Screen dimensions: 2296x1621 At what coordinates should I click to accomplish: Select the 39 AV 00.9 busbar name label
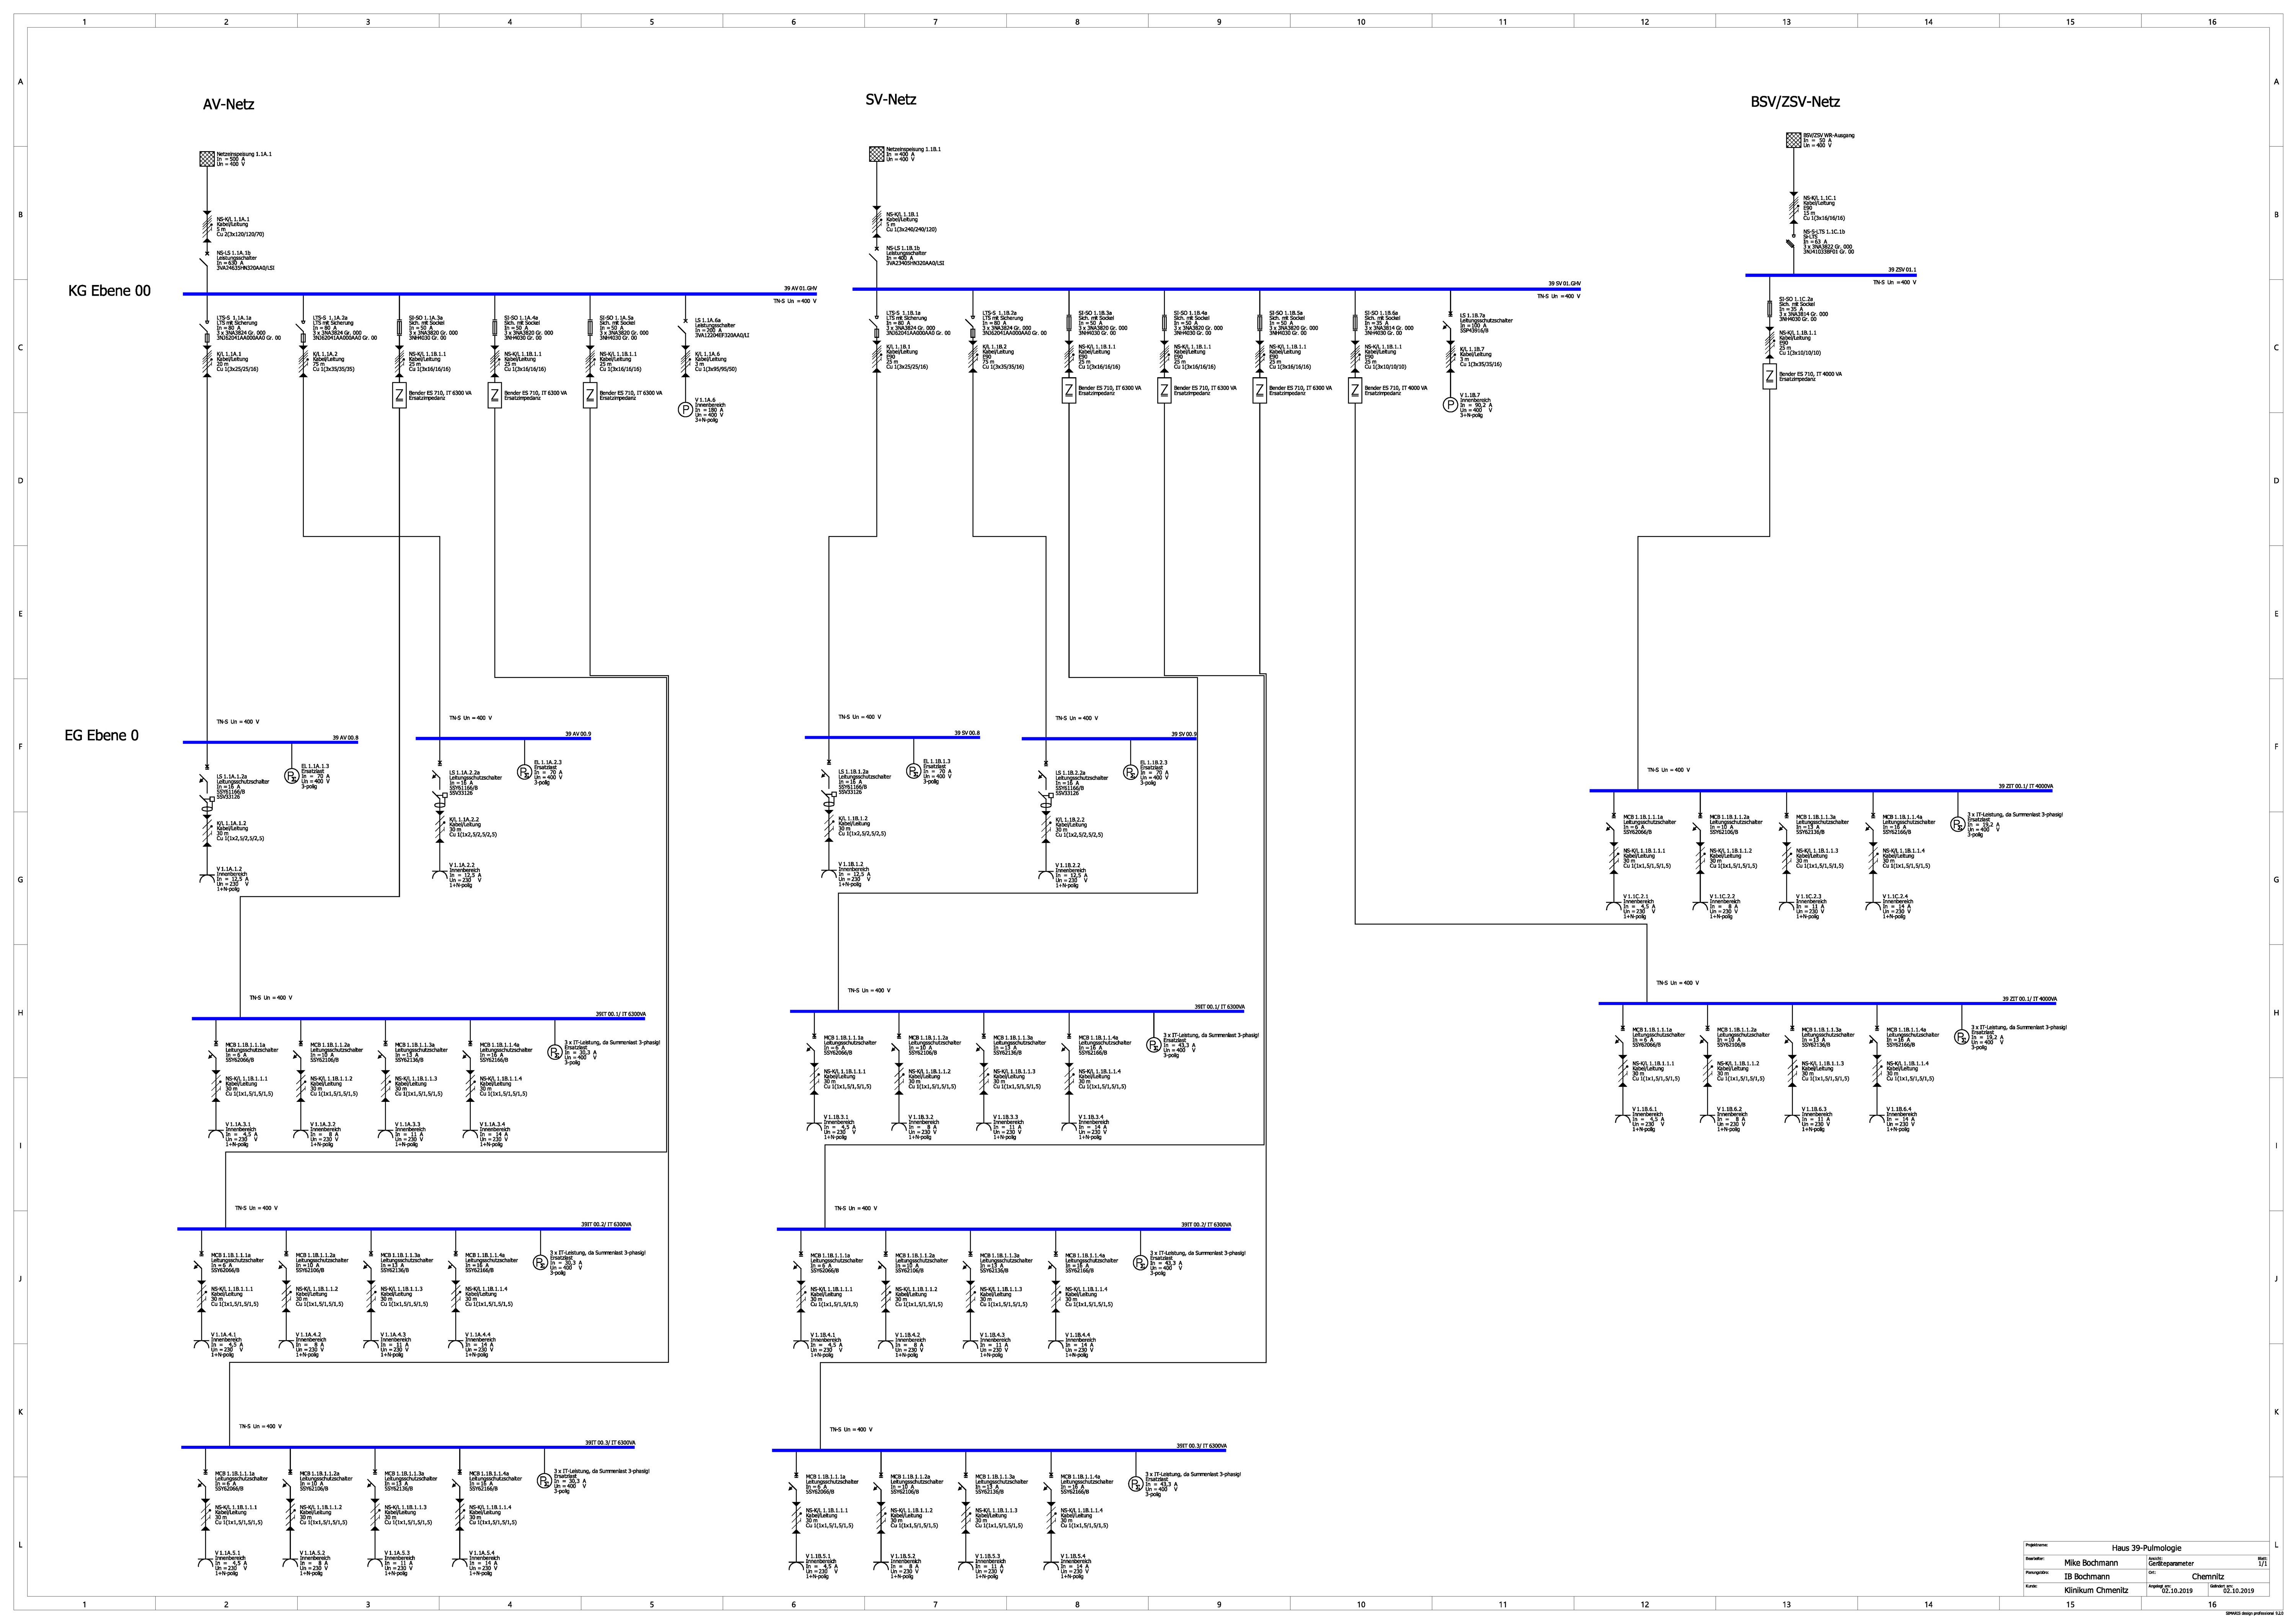point(578,735)
